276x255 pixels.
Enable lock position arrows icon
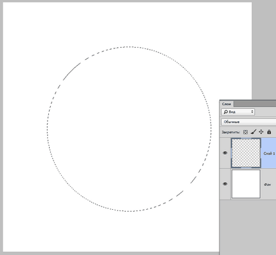coord(261,132)
